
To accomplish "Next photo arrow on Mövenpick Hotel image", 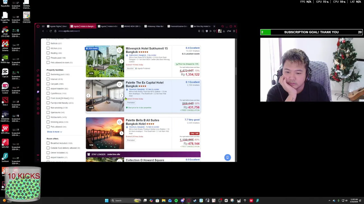I will click(x=121, y=61).
